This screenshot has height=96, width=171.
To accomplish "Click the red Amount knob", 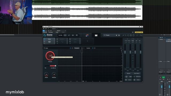I will click(50, 56).
